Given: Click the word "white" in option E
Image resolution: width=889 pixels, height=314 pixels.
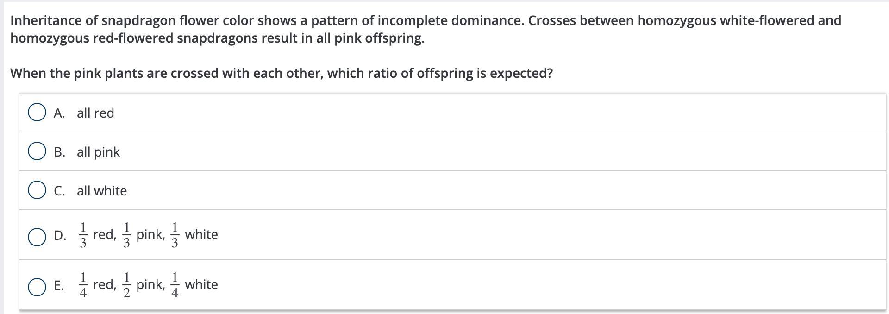Looking at the screenshot, I should click(x=201, y=284).
